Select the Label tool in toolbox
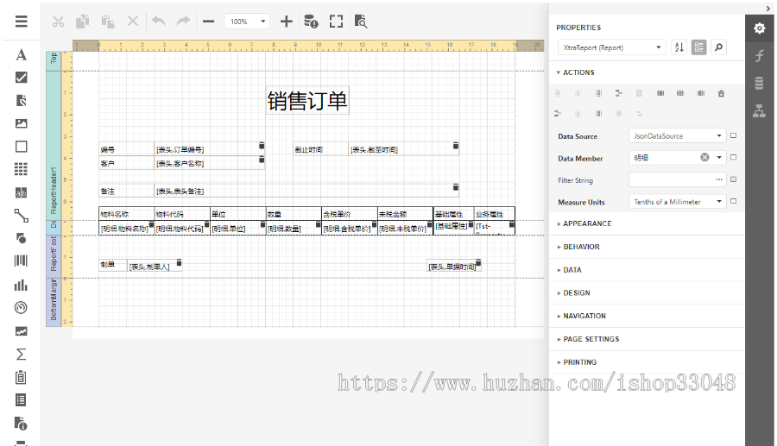This screenshot has width=777, height=446. (22, 55)
